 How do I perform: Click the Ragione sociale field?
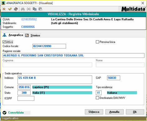(x=73, y=55)
